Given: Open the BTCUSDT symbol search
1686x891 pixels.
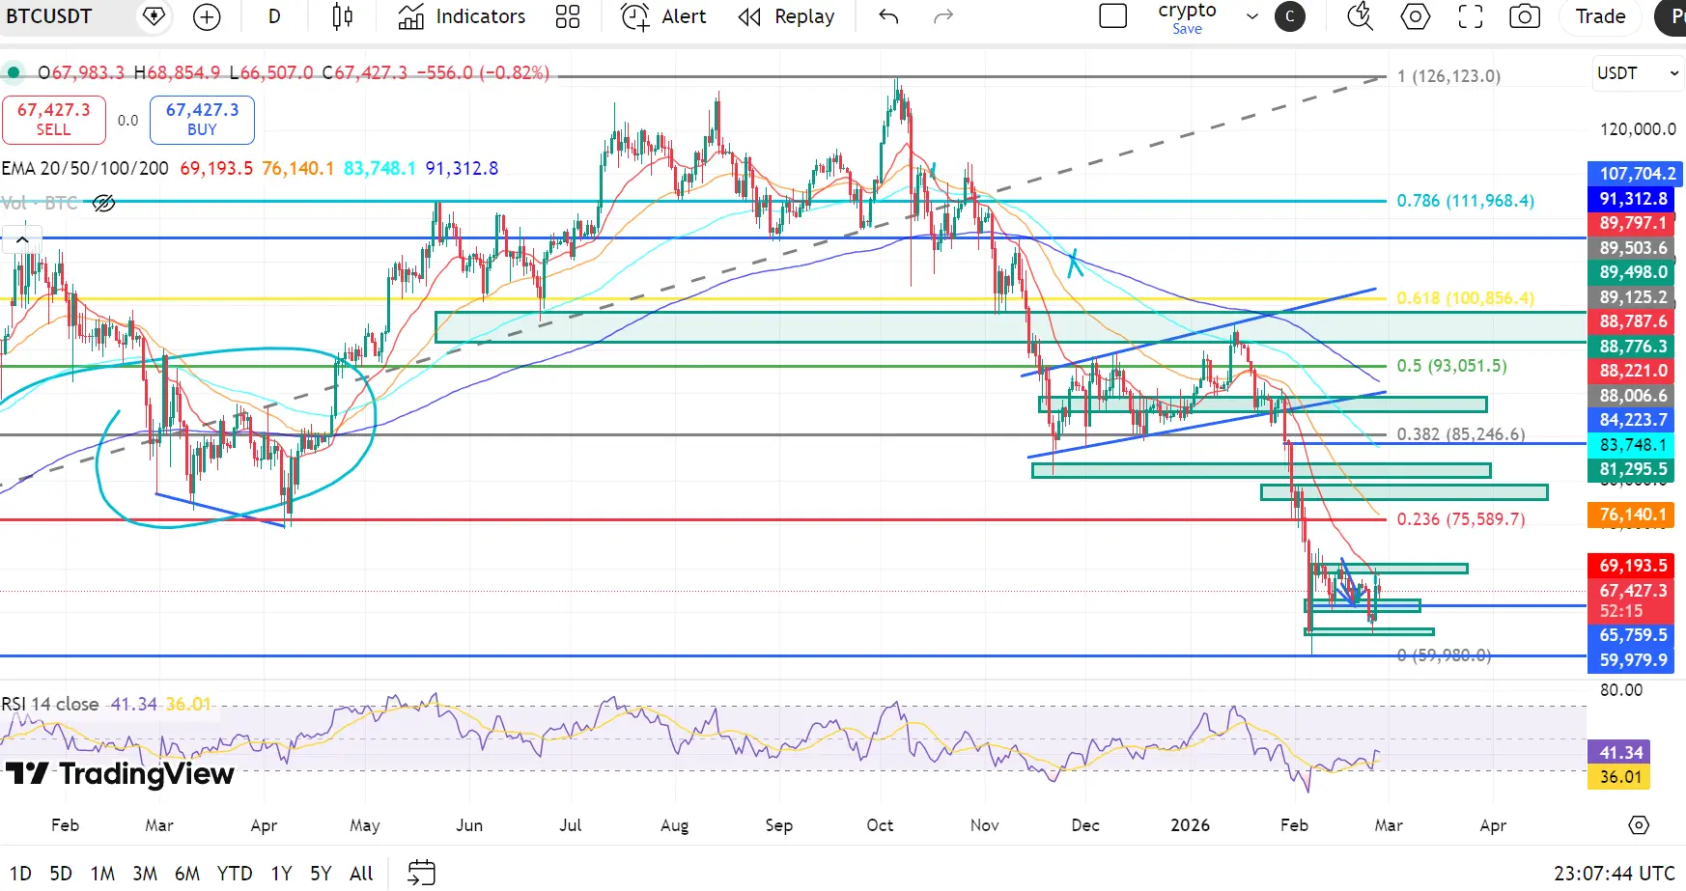Looking at the screenshot, I should point(49,16).
